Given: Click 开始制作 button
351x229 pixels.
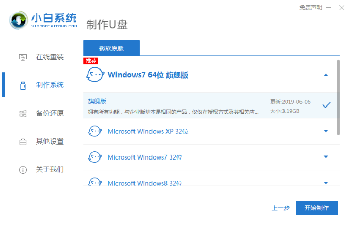Looking at the screenshot, I should pos(317,208).
